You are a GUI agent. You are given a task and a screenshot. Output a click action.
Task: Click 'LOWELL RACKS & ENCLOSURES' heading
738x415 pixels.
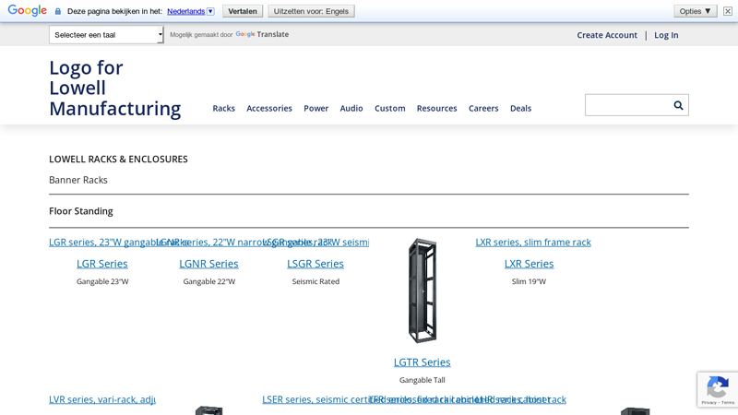(x=118, y=159)
